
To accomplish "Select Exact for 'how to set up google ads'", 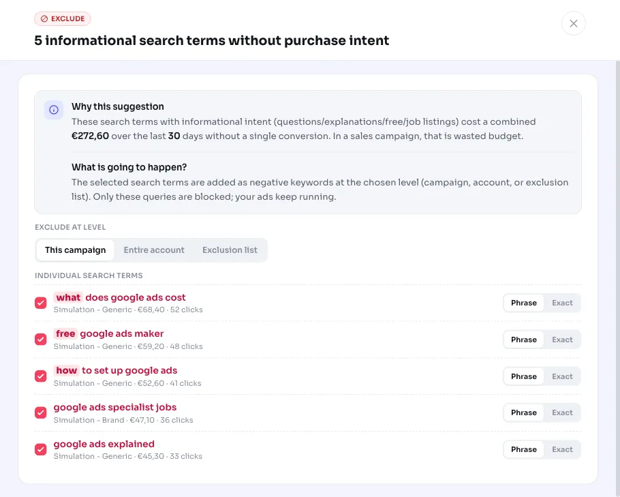I will click(x=562, y=376).
